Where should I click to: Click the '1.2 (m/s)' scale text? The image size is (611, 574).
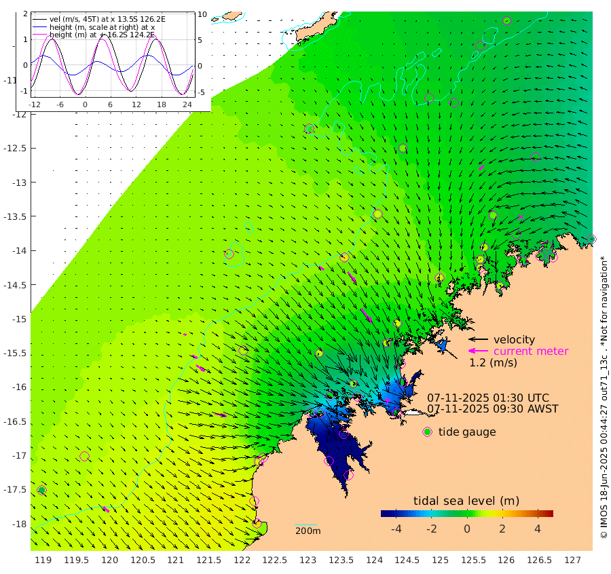[493, 362]
